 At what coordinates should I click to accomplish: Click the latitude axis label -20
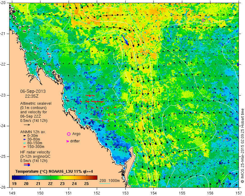(3, 3)
